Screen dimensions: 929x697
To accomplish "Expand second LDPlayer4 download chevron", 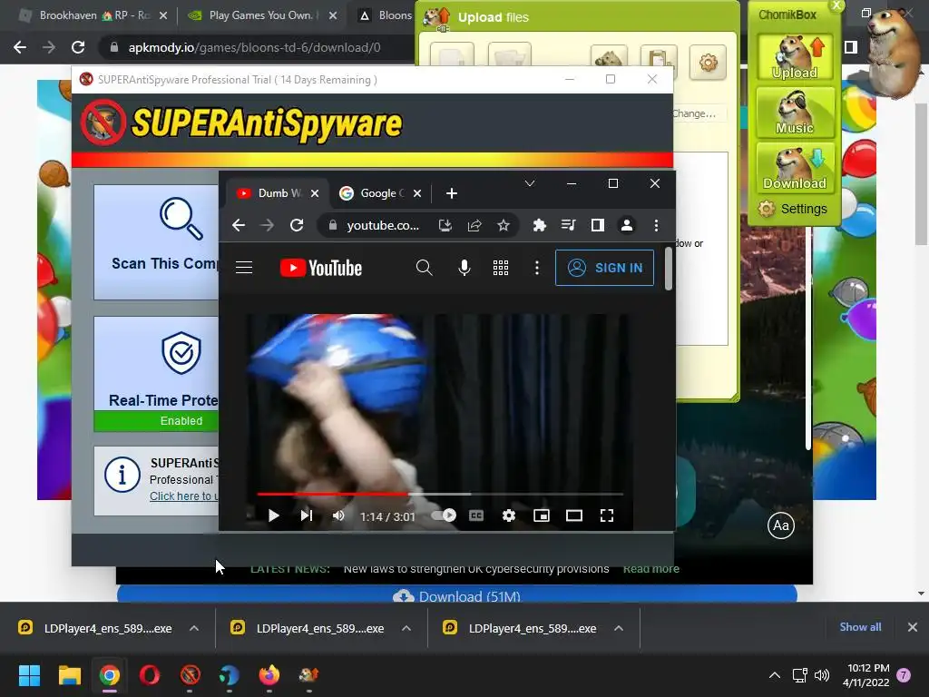I will [x=406, y=628].
